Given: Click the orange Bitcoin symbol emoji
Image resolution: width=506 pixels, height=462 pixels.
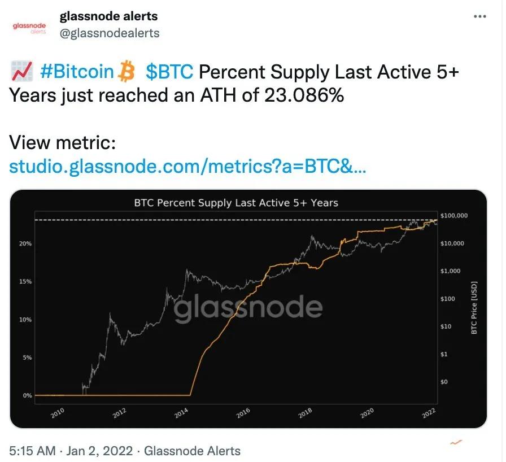Looking at the screenshot, I should point(126,71).
